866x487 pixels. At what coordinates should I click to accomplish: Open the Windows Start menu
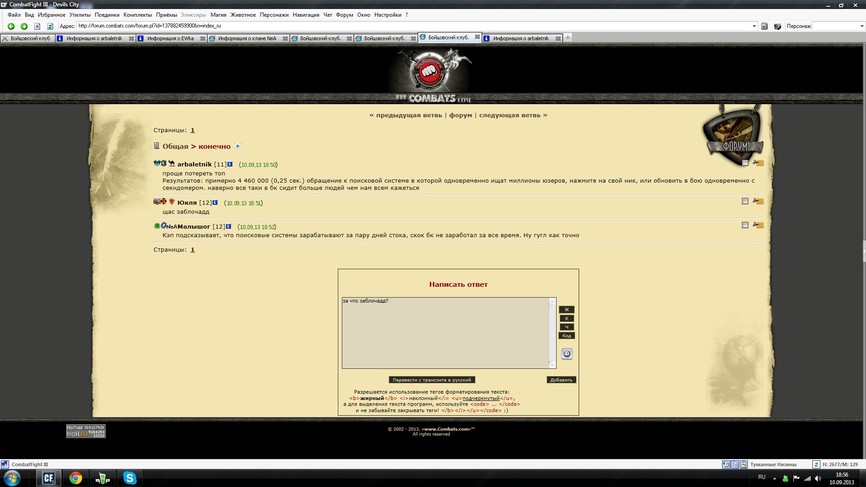coord(12,478)
